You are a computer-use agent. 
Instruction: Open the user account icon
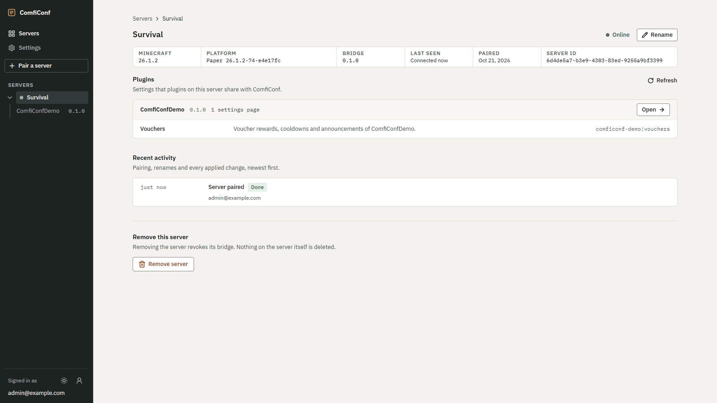(79, 381)
